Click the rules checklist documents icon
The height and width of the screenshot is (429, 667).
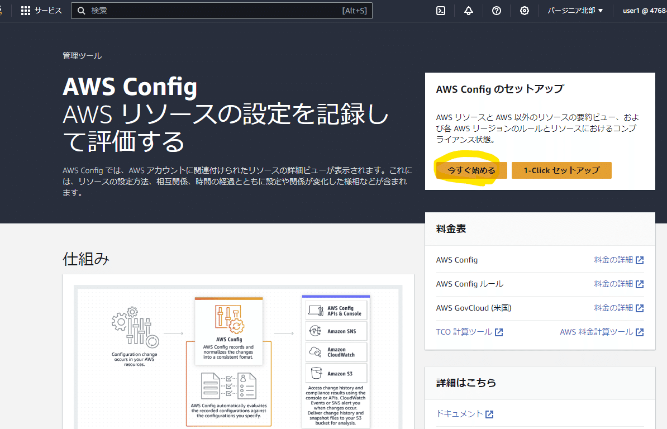click(x=229, y=385)
